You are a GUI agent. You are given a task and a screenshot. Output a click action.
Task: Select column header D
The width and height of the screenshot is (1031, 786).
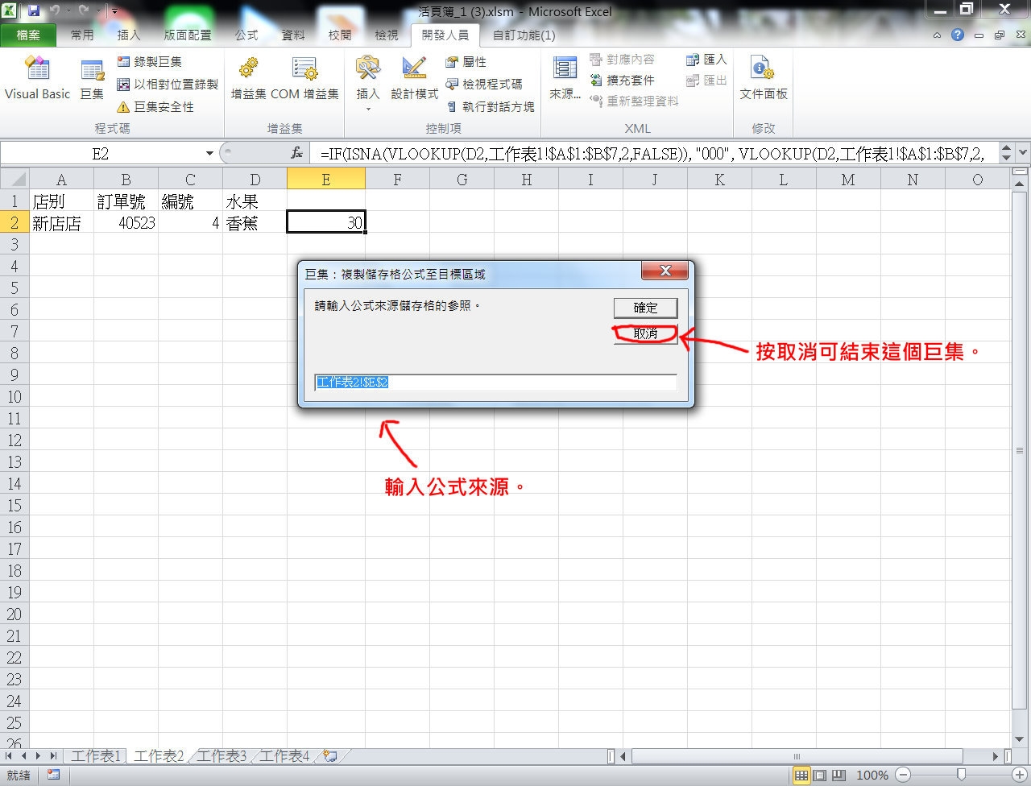[255, 180]
